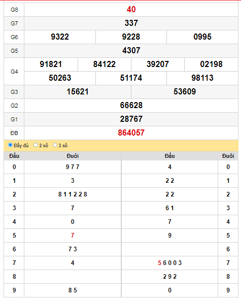The height and width of the screenshot is (299, 241).
Task: Click the G7 result 337
Action: (131, 23)
